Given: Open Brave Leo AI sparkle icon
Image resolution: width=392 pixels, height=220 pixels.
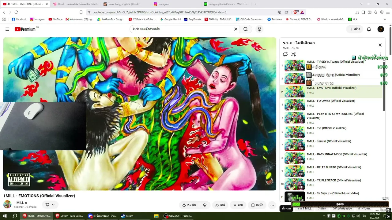Looking at the screenshot, I should point(375,12).
